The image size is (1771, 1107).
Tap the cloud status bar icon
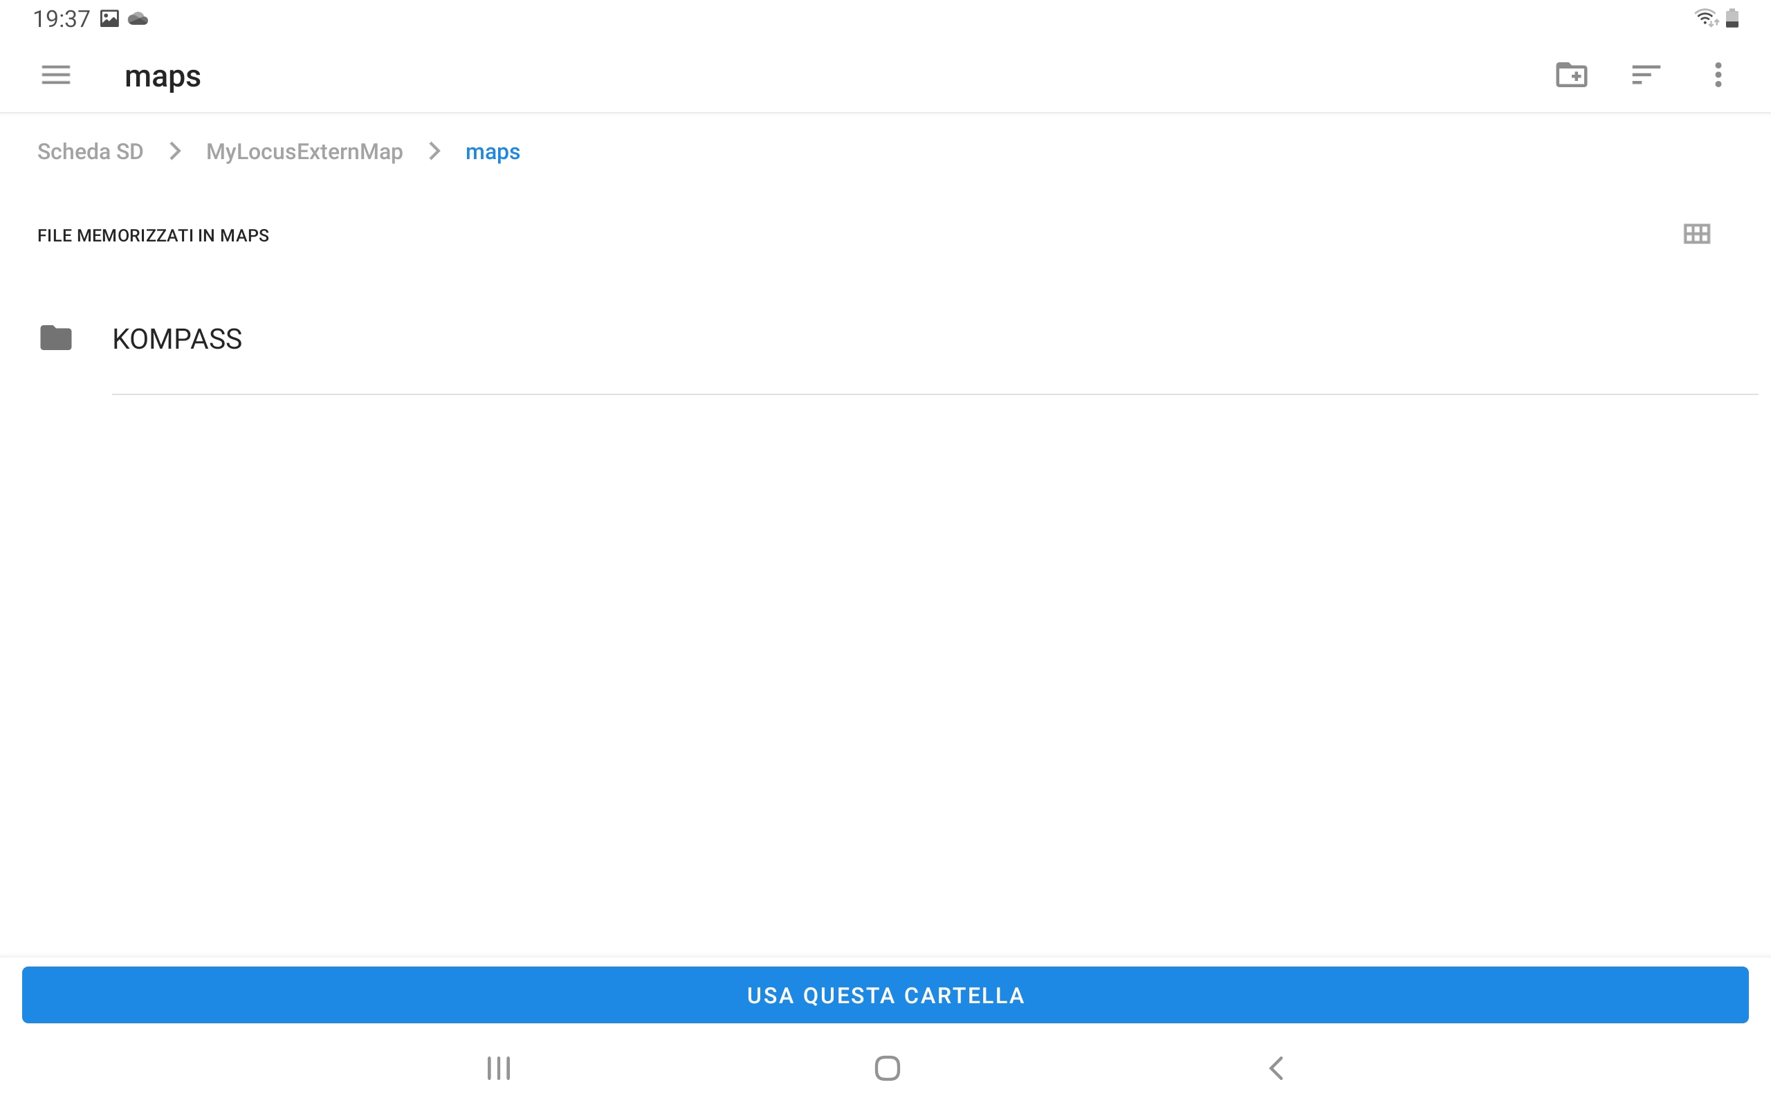[138, 18]
